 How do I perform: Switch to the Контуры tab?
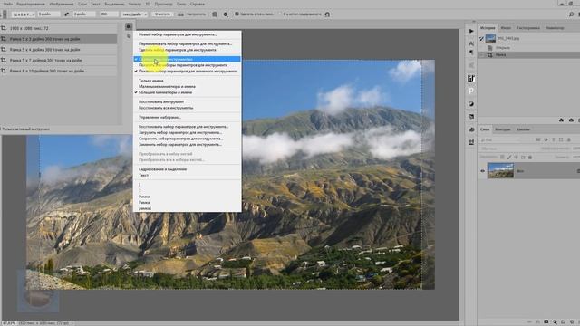coord(503,129)
